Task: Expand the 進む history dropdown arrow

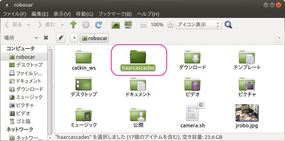Action: [x=62, y=25]
